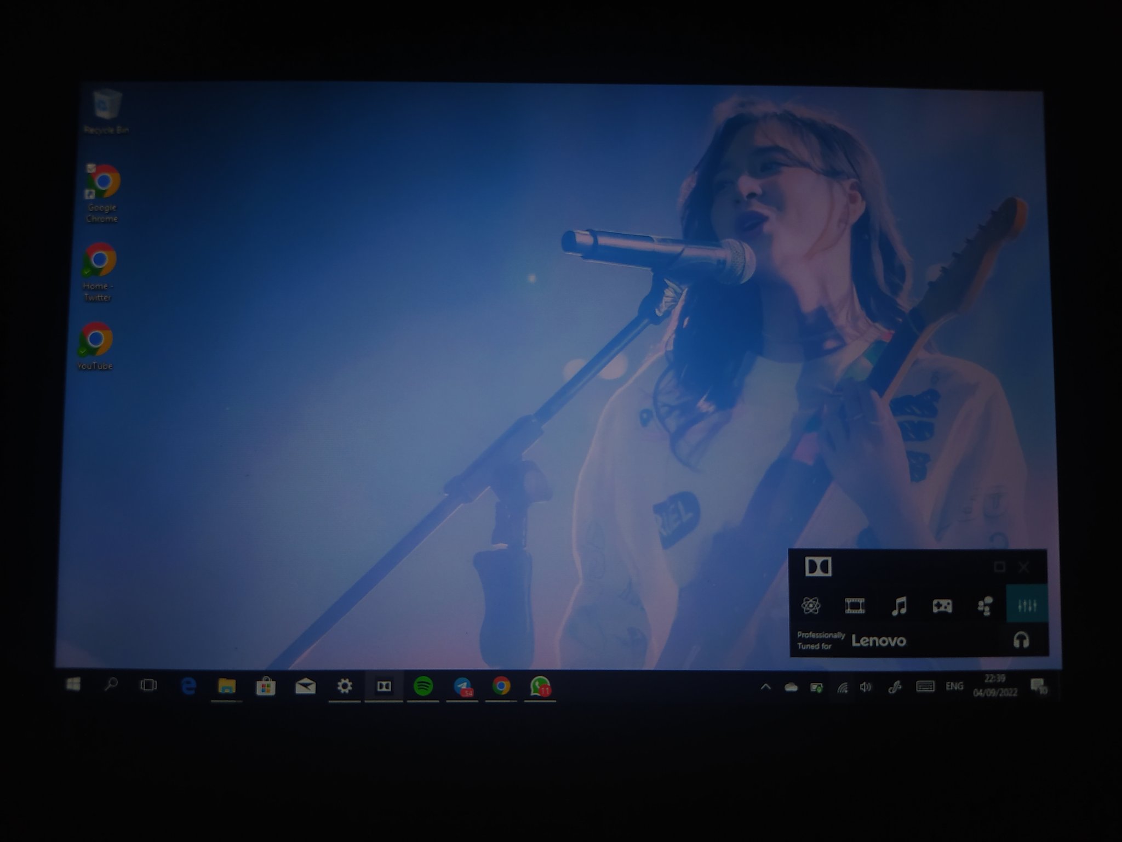Open WhatsApp from the taskbar
Viewport: 1122px width, 842px height.
(540, 686)
